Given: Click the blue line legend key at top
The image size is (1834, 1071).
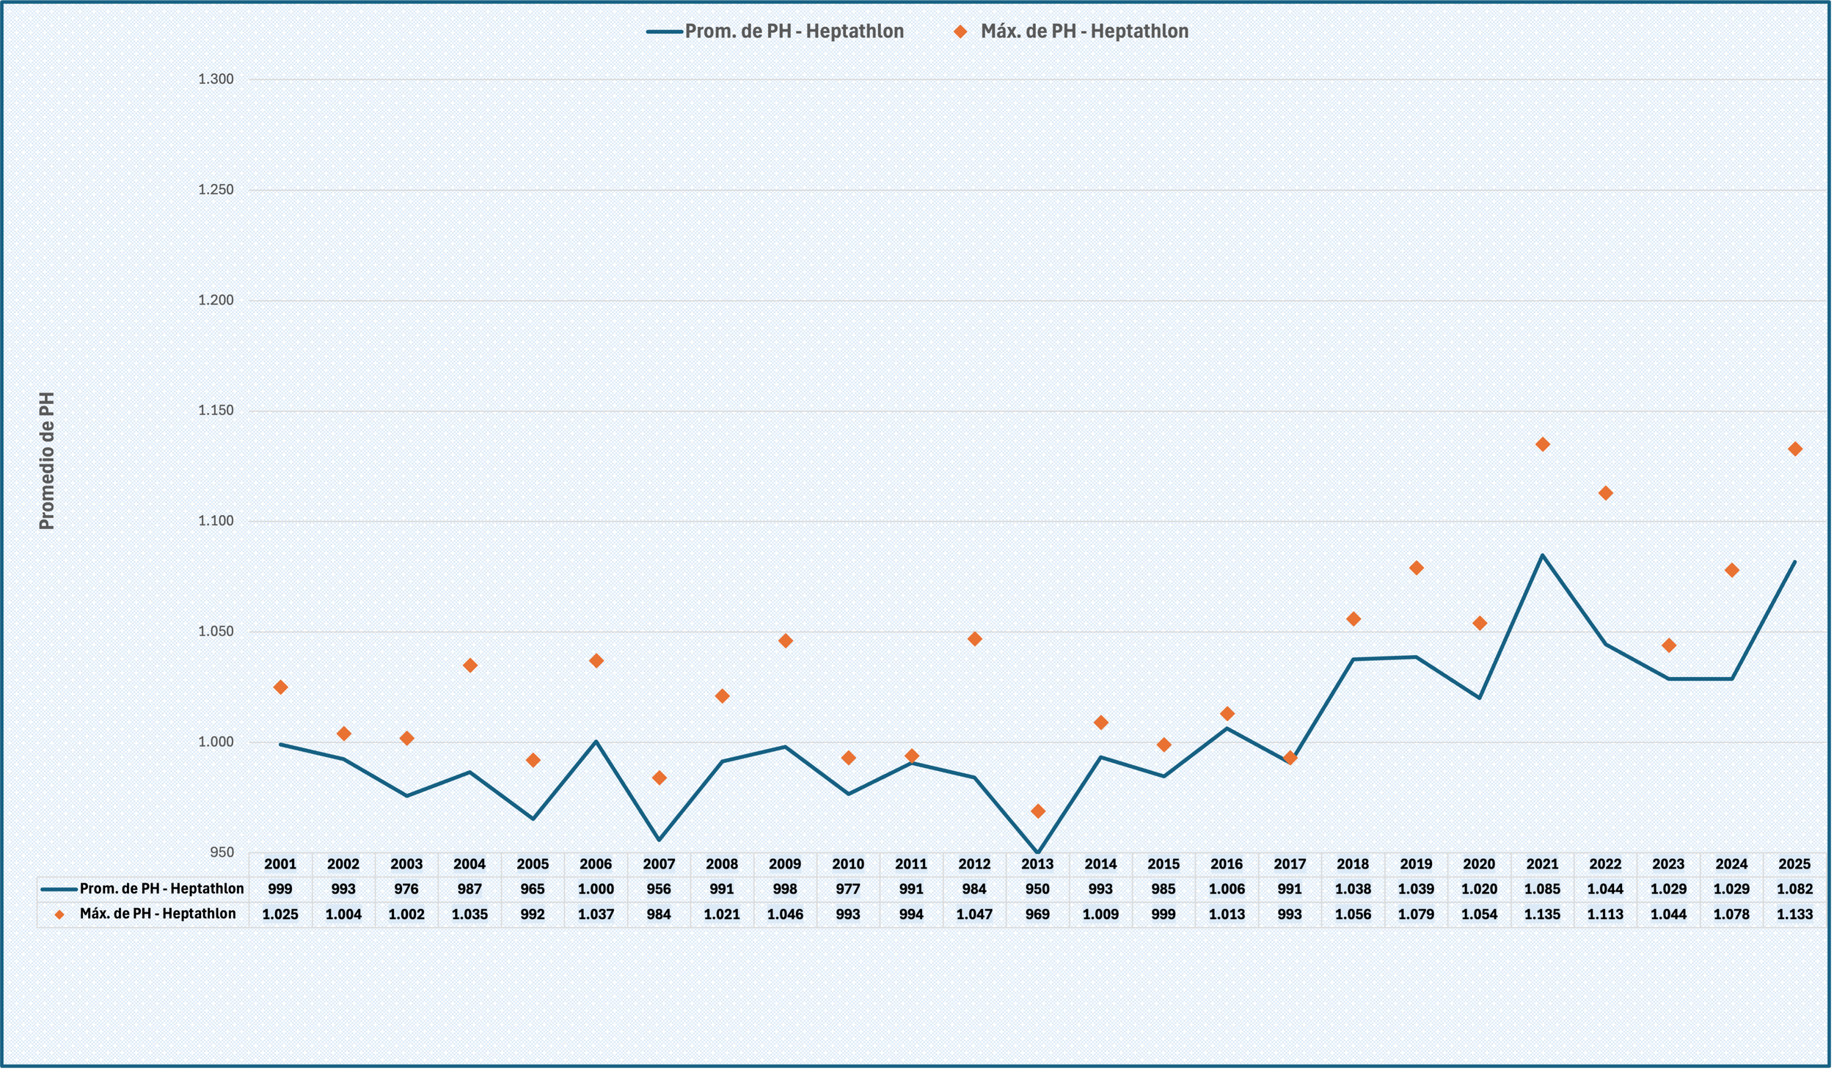Looking at the screenshot, I should pyautogui.click(x=665, y=32).
